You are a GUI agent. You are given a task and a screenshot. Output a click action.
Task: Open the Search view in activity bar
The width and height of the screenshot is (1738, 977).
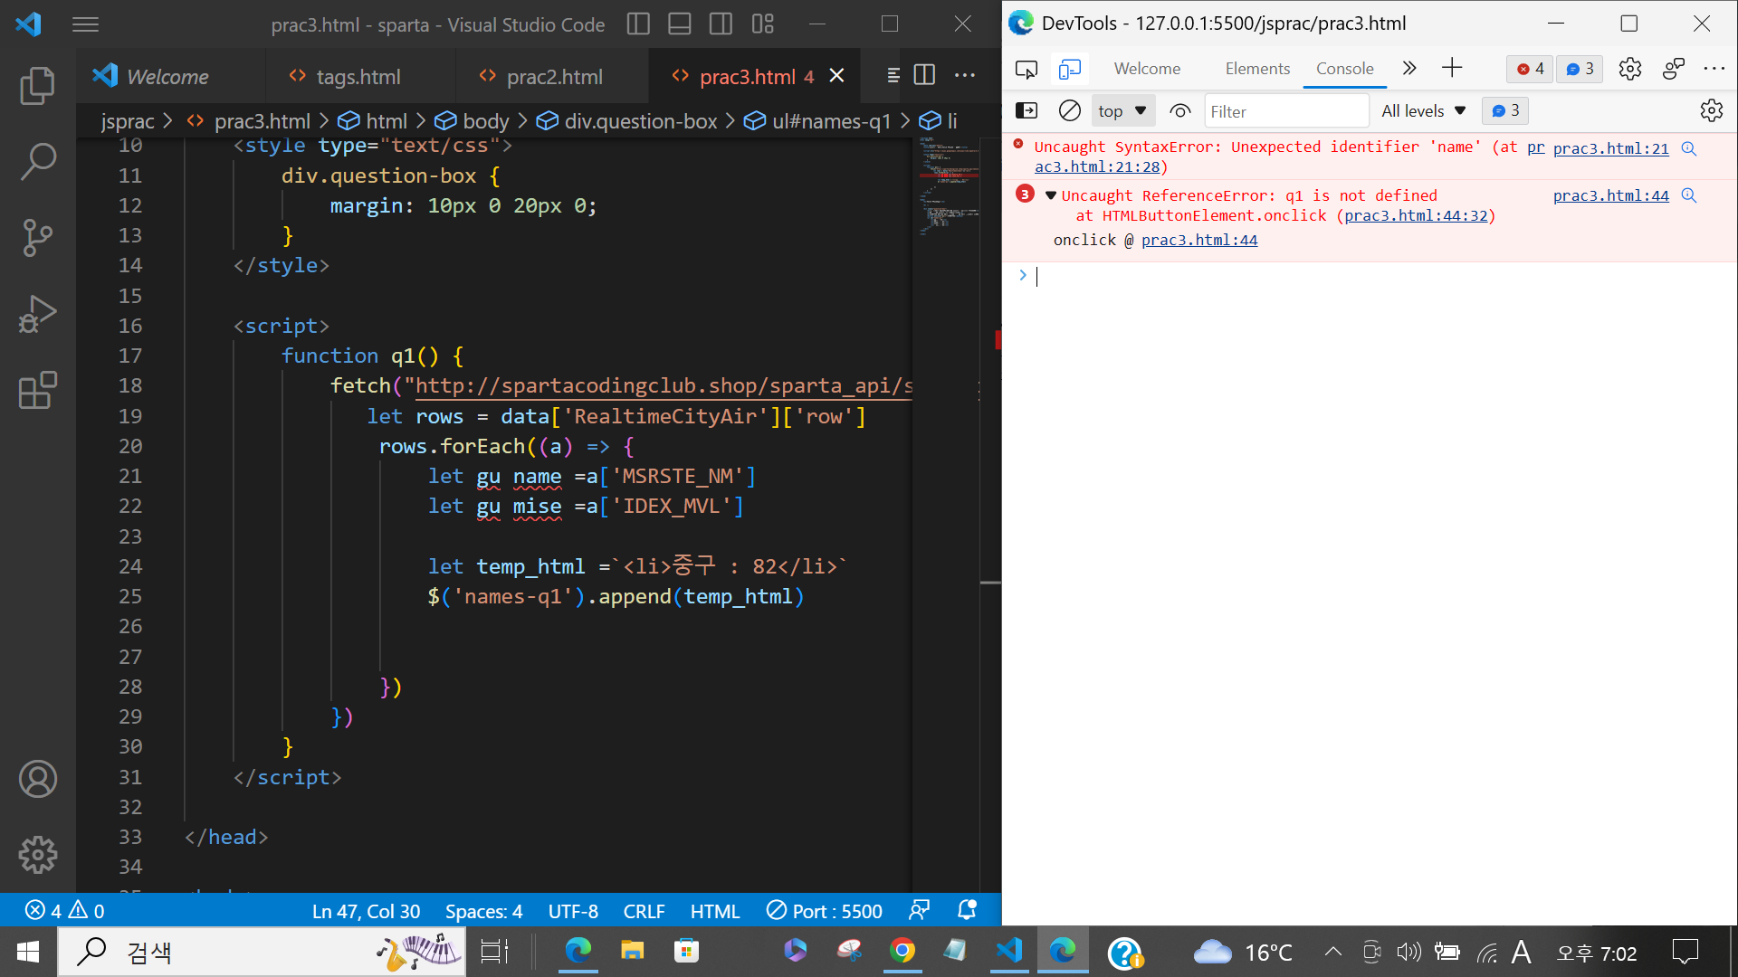coord(37,162)
